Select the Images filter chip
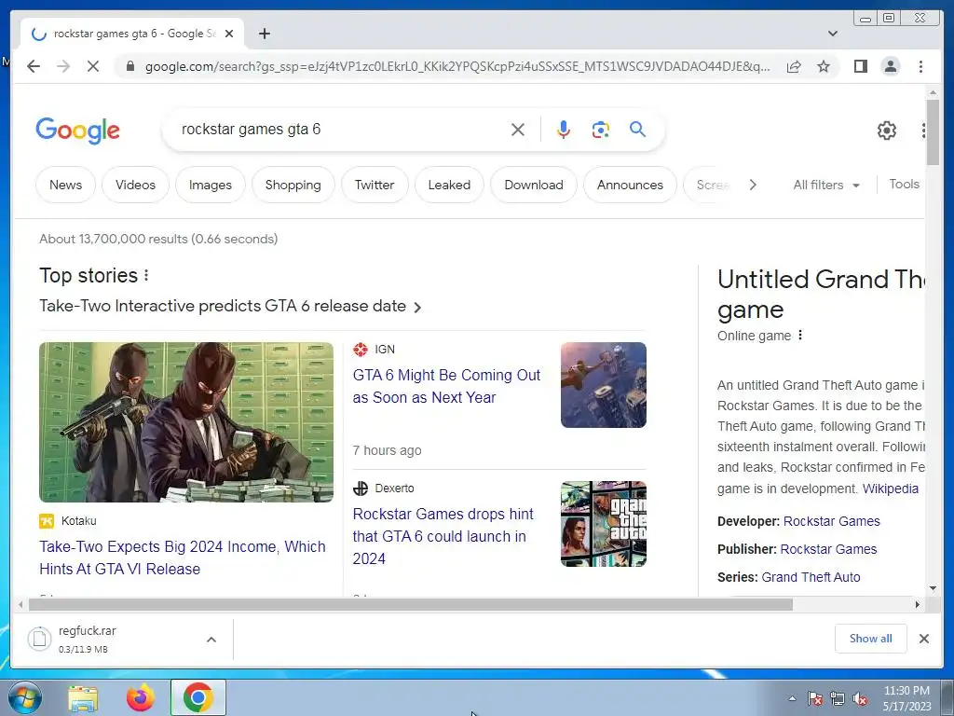The width and height of the screenshot is (954, 716). pyautogui.click(x=211, y=185)
